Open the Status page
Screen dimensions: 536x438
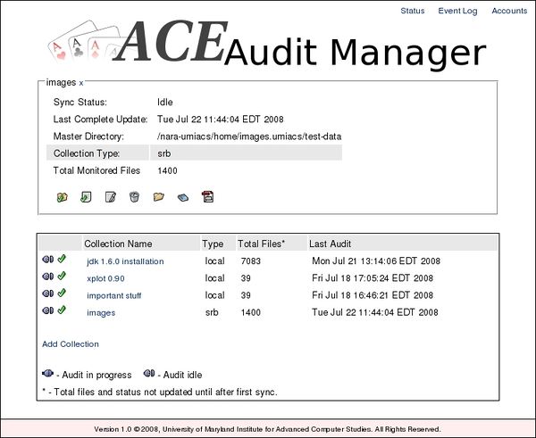pos(413,12)
